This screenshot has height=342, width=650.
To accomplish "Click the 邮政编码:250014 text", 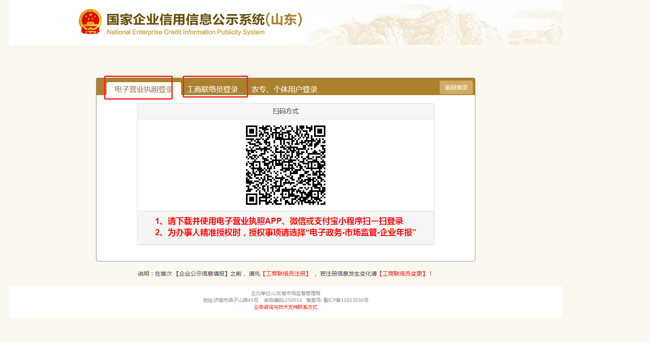I will point(283,300).
